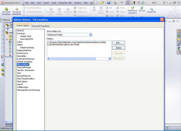Image resolution: width=181 pixels, height=131 pixels.
Task: Select General in options list
Action: click(x=20, y=31)
